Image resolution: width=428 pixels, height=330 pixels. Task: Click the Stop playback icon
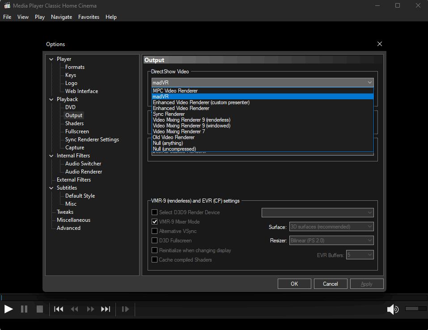(x=39, y=309)
